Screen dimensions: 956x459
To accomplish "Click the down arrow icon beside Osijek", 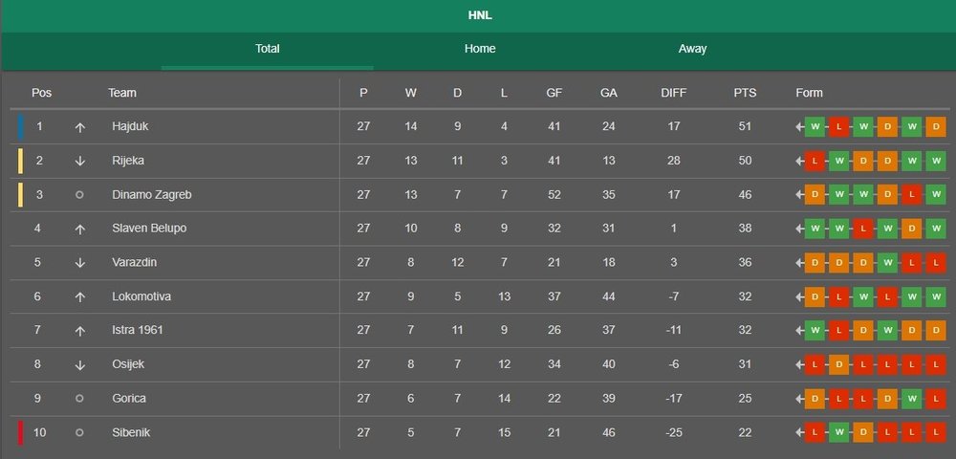I will point(80,365).
